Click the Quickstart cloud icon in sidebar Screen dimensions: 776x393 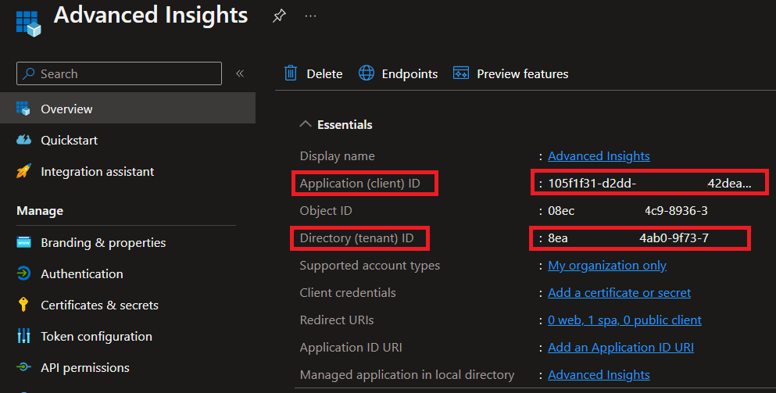(24, 141)
